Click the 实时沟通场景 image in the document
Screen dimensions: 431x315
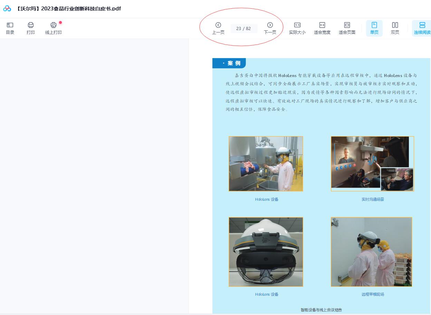point(372,164)
